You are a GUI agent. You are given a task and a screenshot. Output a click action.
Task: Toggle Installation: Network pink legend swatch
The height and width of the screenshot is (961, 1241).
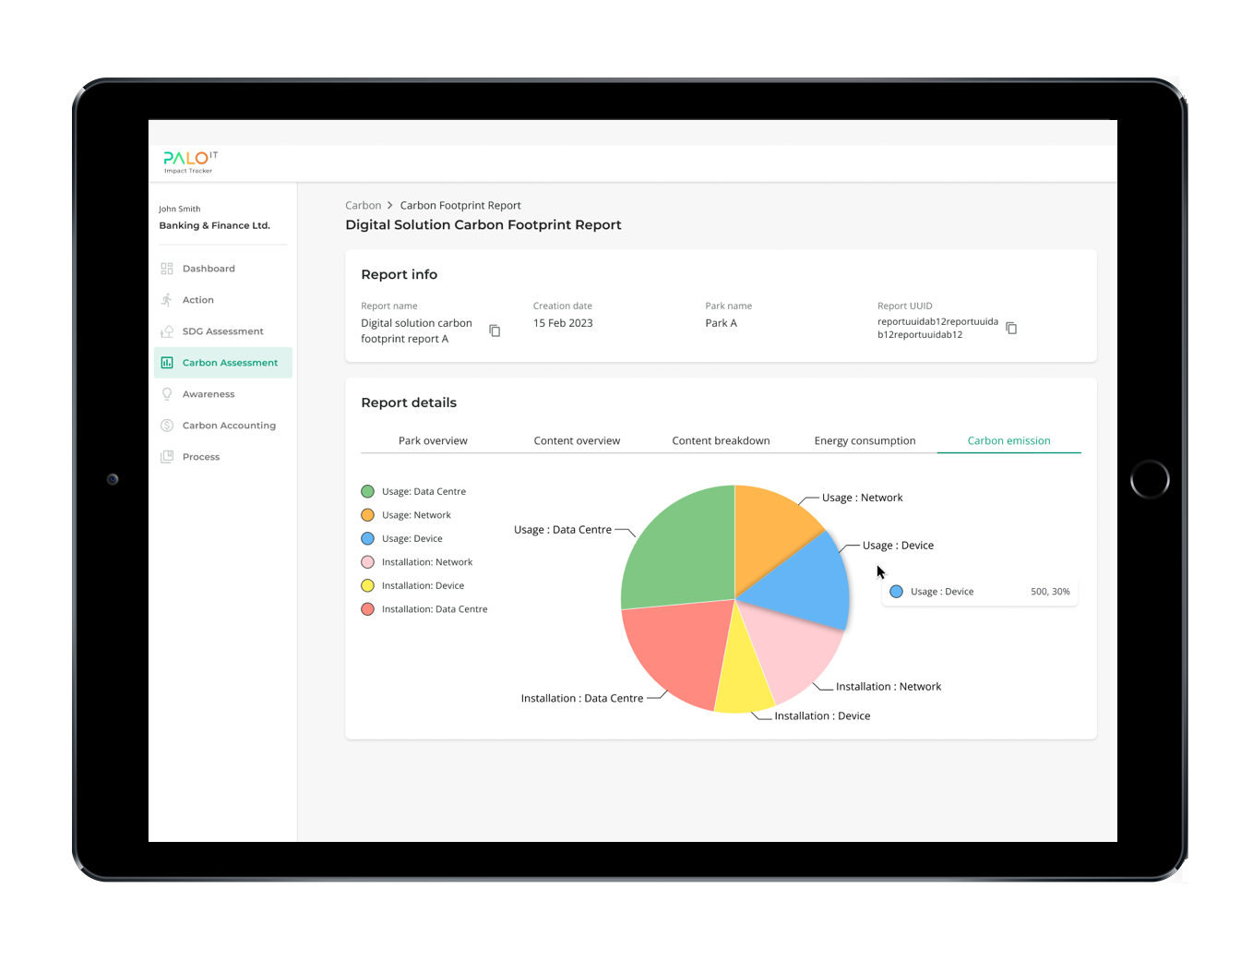[x=367, y=562]
